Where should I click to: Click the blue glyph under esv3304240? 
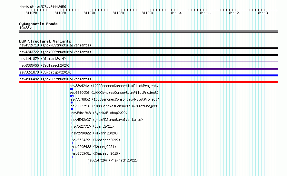click(71, 89)
